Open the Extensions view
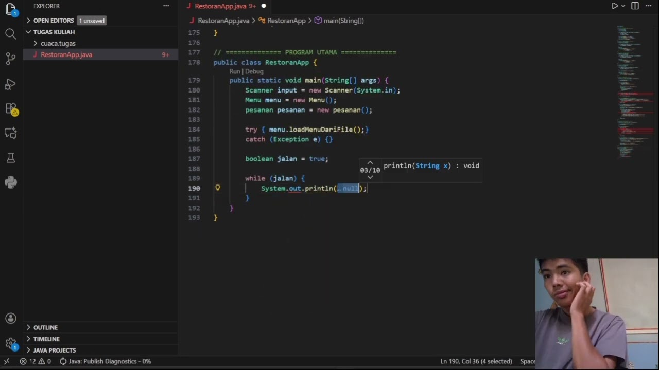The image size is (659, 370). tap(11, 108)
